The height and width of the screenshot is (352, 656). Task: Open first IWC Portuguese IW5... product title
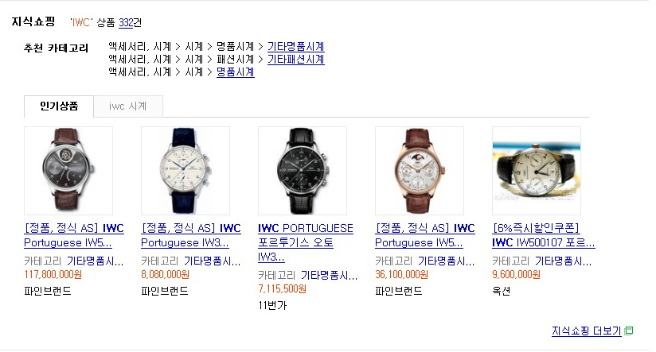74,235
